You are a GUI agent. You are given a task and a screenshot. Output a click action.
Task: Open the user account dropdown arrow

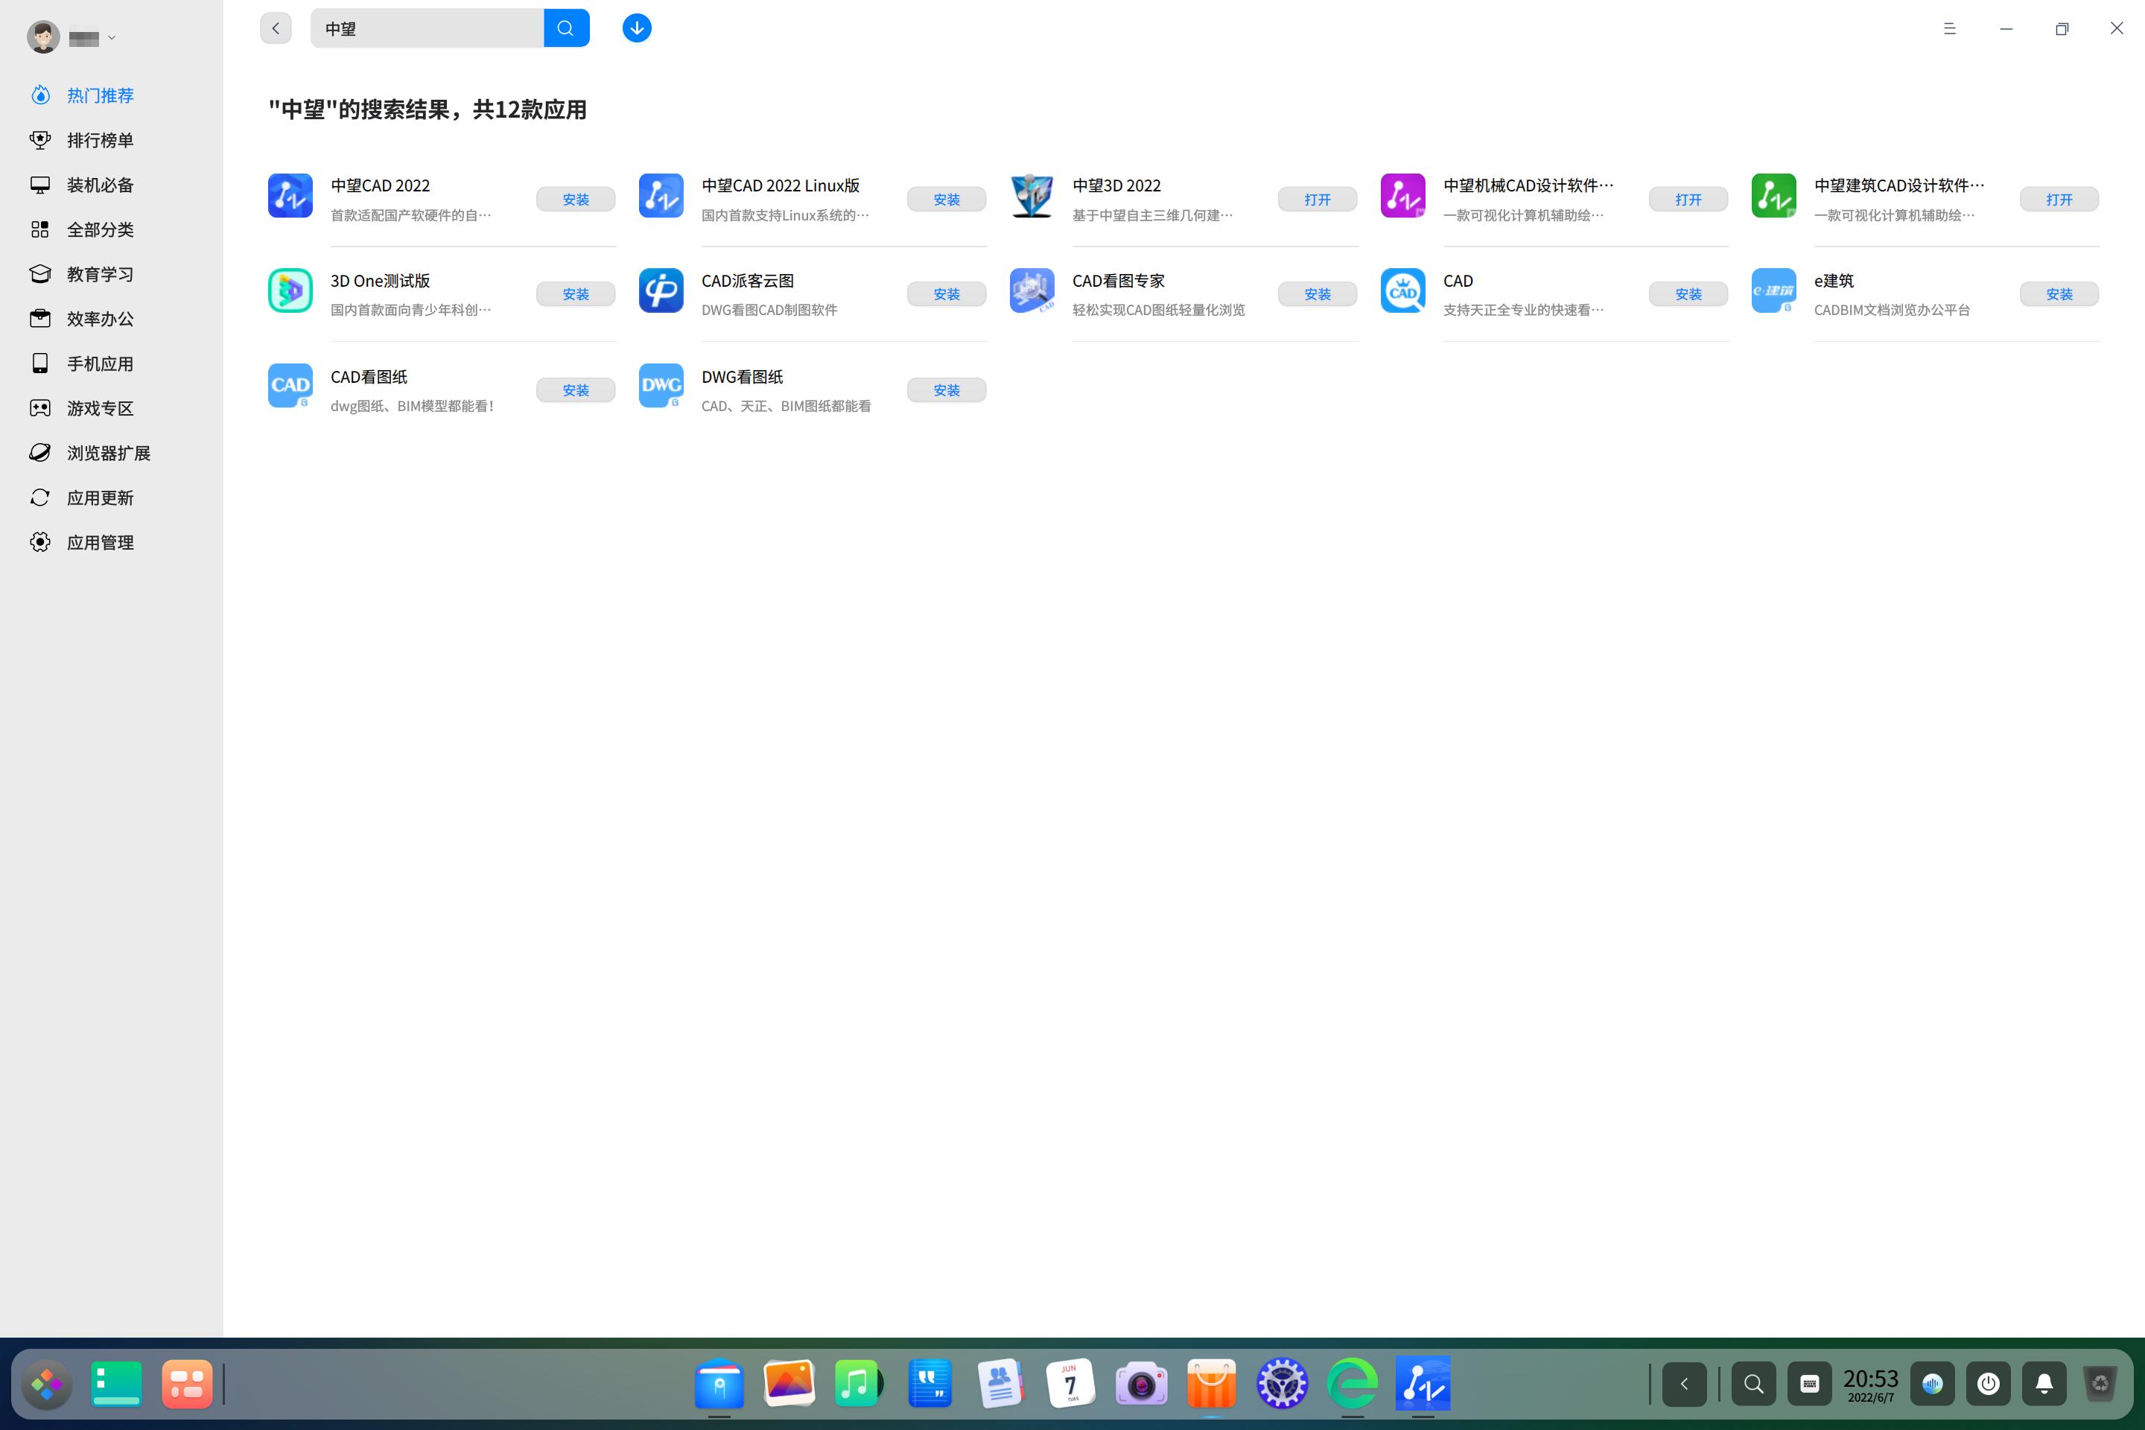click(x=113, y=37)
